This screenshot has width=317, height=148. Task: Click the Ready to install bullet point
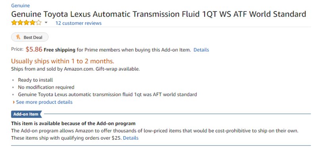click(x=35, y=80)
